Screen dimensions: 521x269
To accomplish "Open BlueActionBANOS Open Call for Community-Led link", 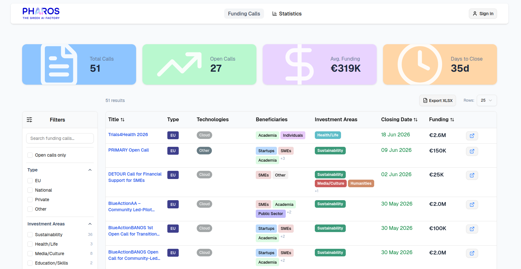I will pyautogui.click(x=134, y=255).
